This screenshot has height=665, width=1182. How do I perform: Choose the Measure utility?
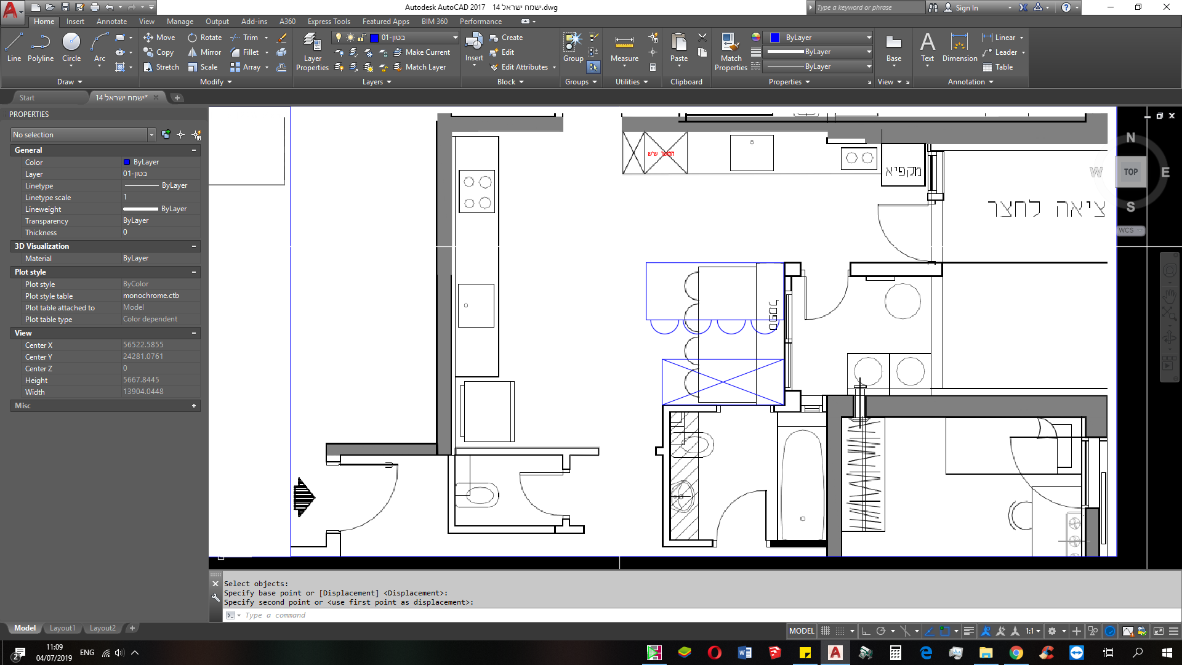point(624,48)
